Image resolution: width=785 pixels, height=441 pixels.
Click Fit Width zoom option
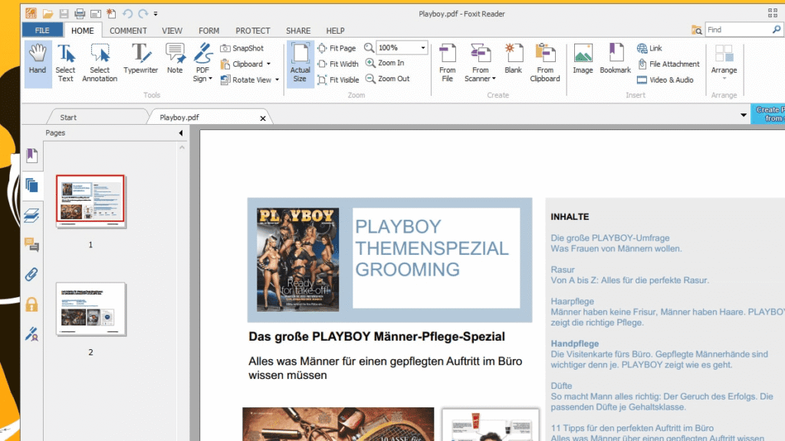338,64
